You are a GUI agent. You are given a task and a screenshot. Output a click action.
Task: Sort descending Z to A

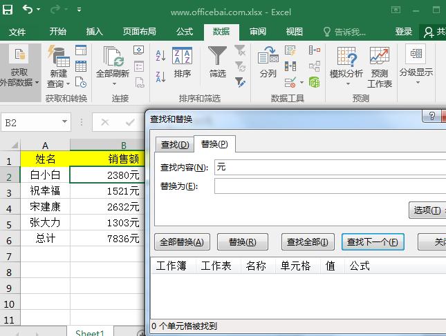point(160,77)
